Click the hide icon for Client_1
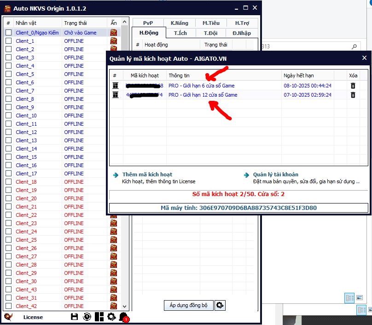Viewport: 372px width, 325px height. (114, 41)
